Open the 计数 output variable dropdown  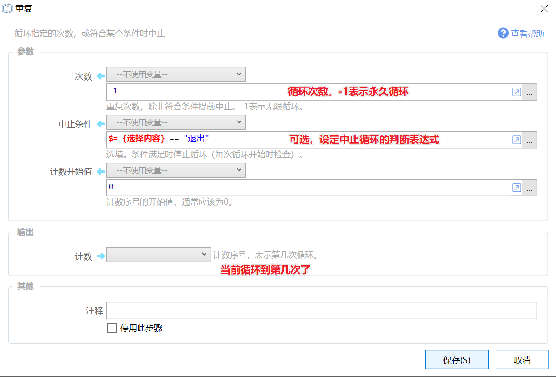click(159, 255)
